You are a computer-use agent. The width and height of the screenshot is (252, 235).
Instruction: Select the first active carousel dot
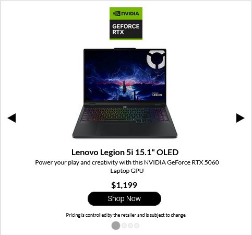tap(116, 226)
